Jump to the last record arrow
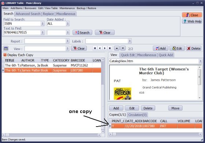This screenshot has width=205, height=143. (110, 48)
